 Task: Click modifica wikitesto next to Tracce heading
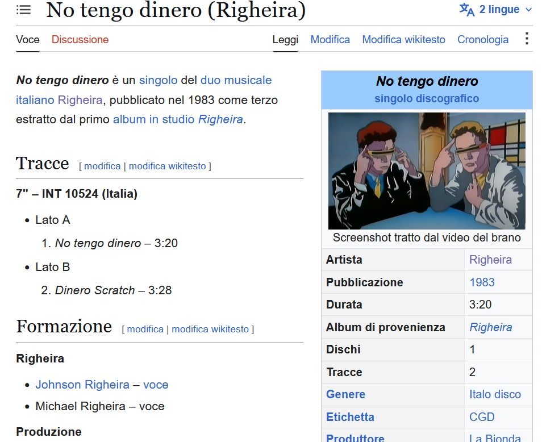point(167,166)
